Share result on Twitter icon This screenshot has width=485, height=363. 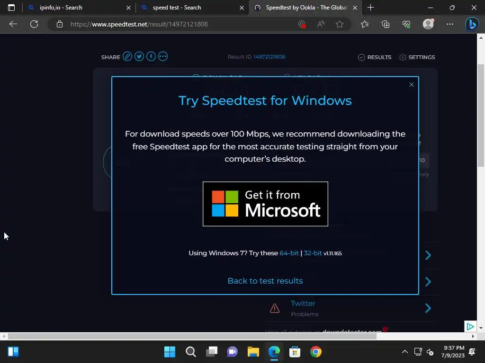[x=139, y=57]
